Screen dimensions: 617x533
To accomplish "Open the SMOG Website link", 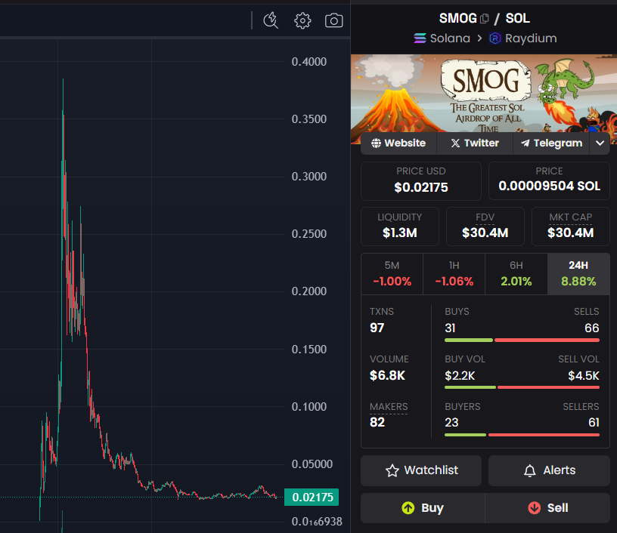I will [398, 143].
